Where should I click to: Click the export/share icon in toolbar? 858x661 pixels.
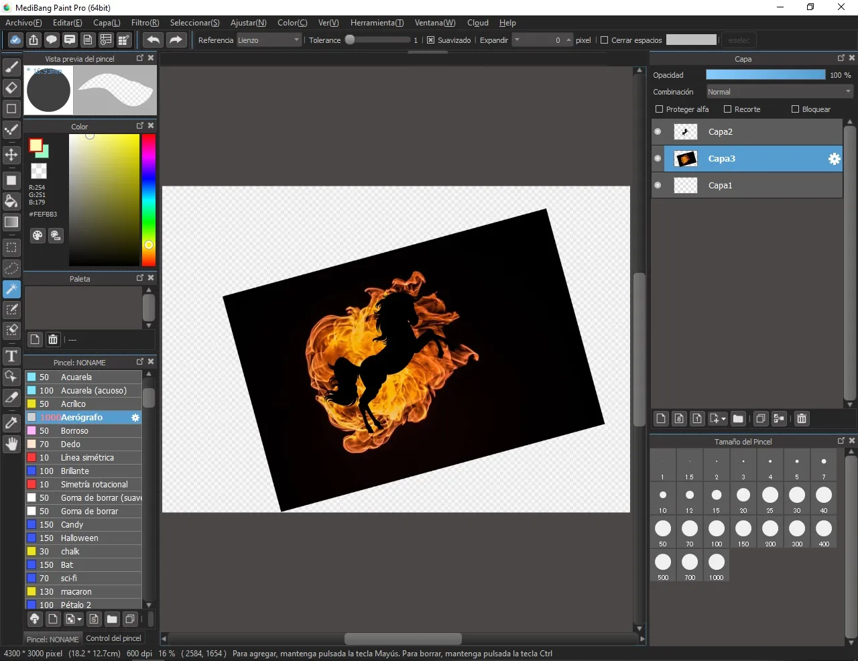[34, 40]
